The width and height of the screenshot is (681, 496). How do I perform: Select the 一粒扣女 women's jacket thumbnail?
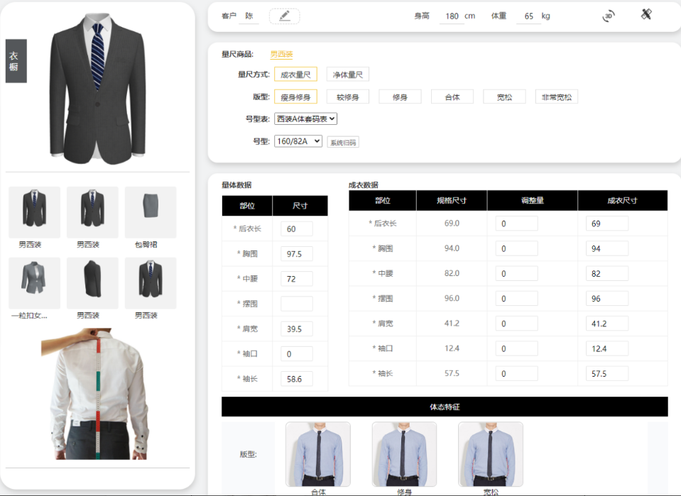tap(34, 282)
